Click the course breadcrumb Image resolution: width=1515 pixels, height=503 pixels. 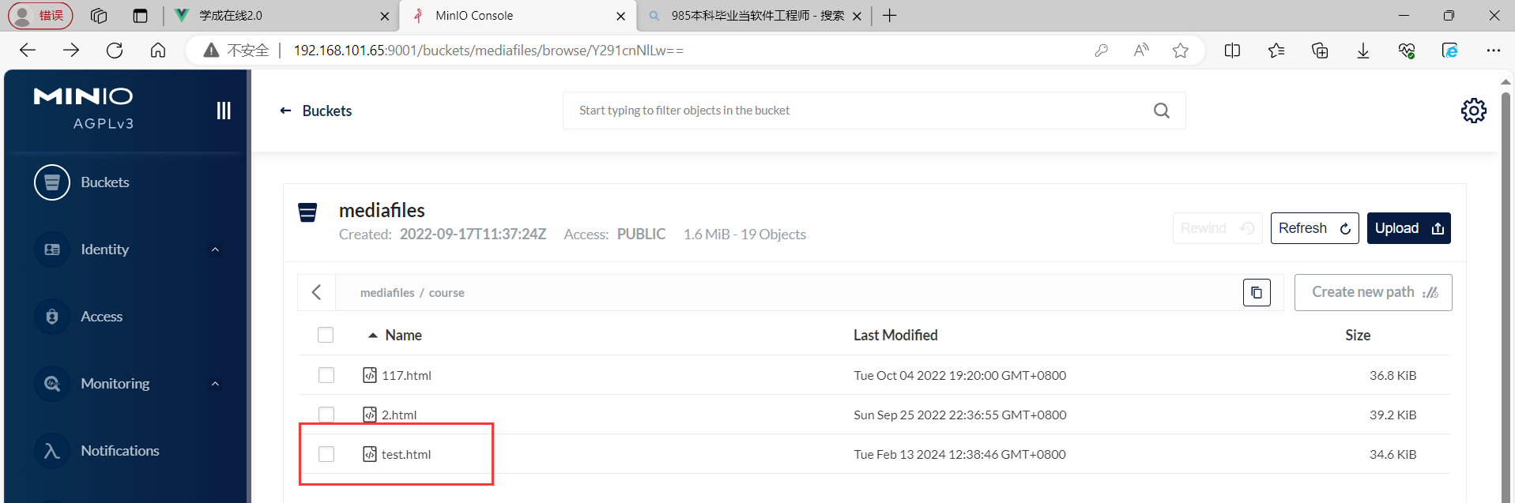447,293
